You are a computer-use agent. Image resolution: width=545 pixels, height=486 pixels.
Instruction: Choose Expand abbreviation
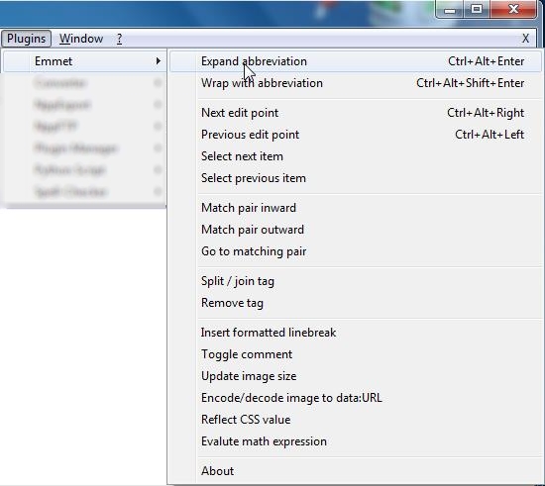coord(355,61)
